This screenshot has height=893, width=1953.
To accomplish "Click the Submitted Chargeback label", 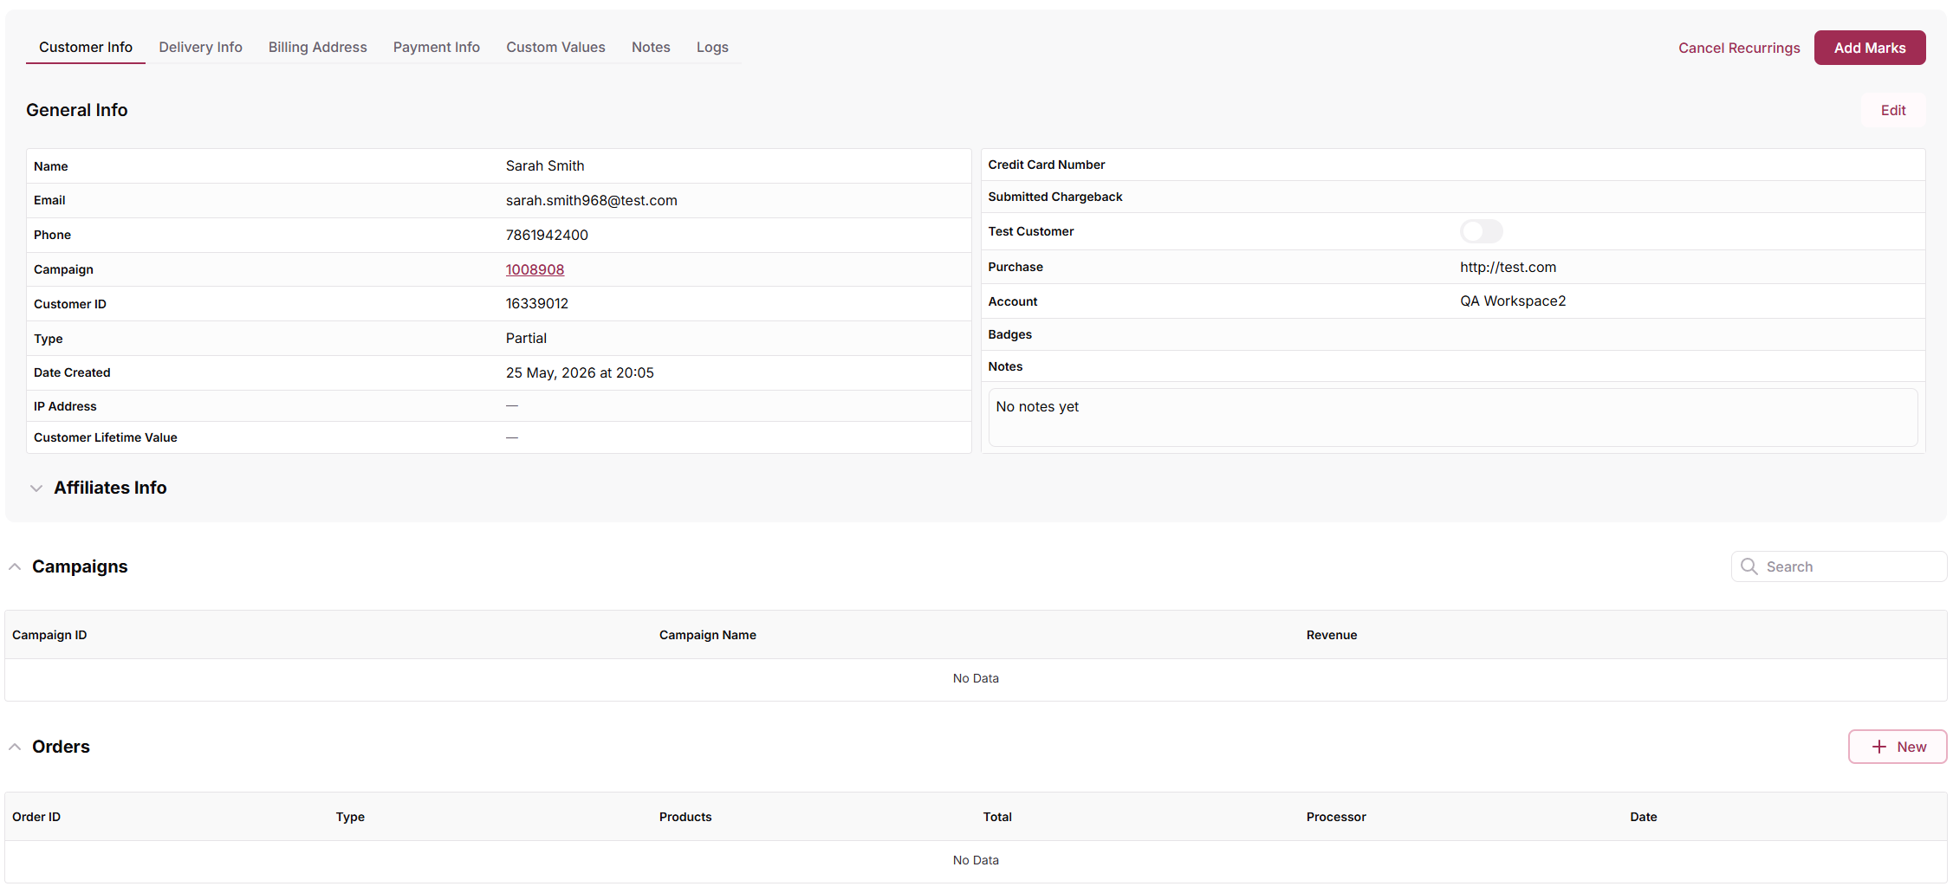I will pos(1054,197).
